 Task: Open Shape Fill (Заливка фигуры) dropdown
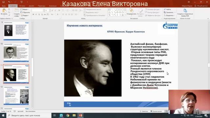[x=153, y=10]
